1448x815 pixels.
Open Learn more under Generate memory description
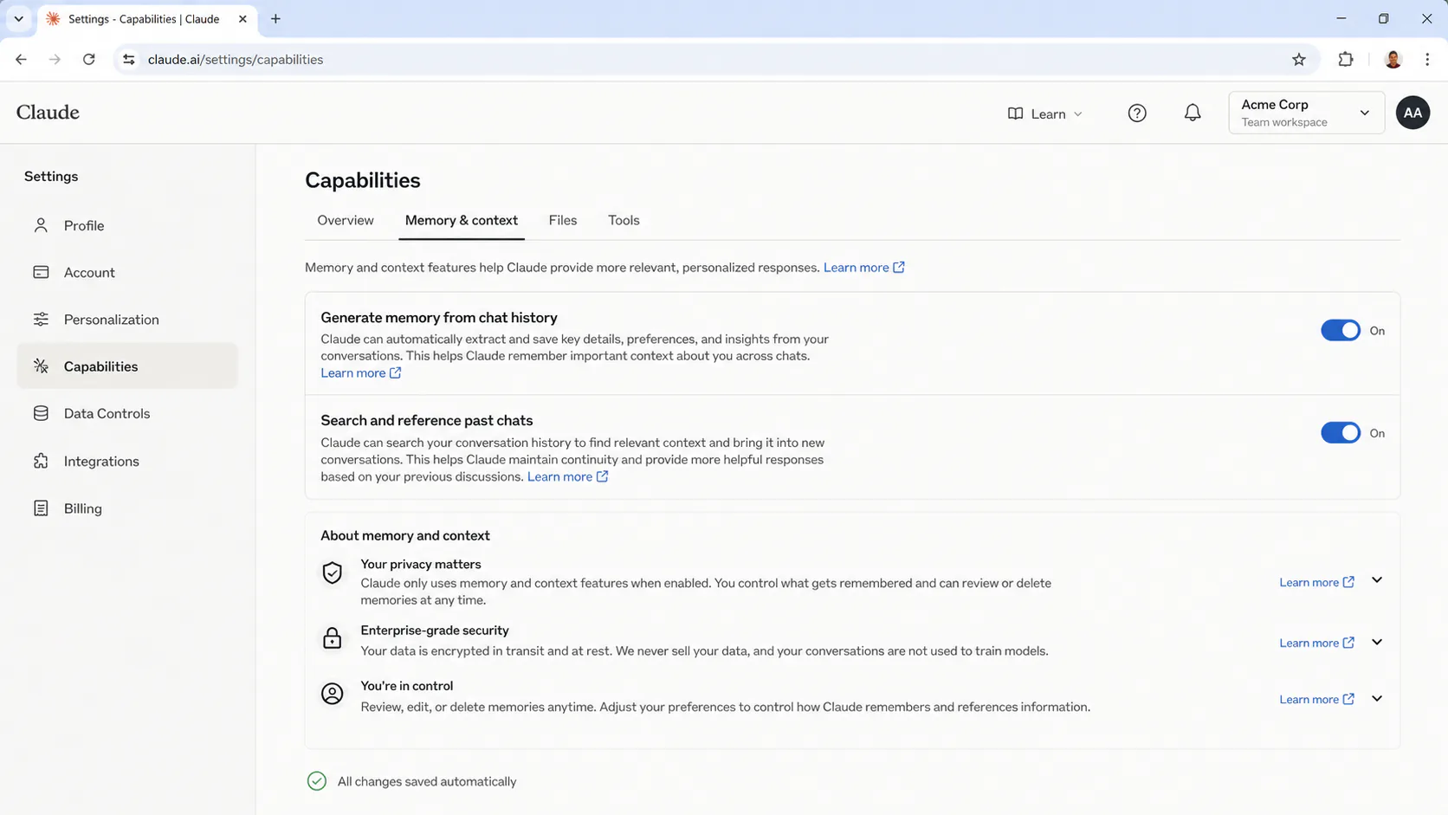tap(360, 373)
